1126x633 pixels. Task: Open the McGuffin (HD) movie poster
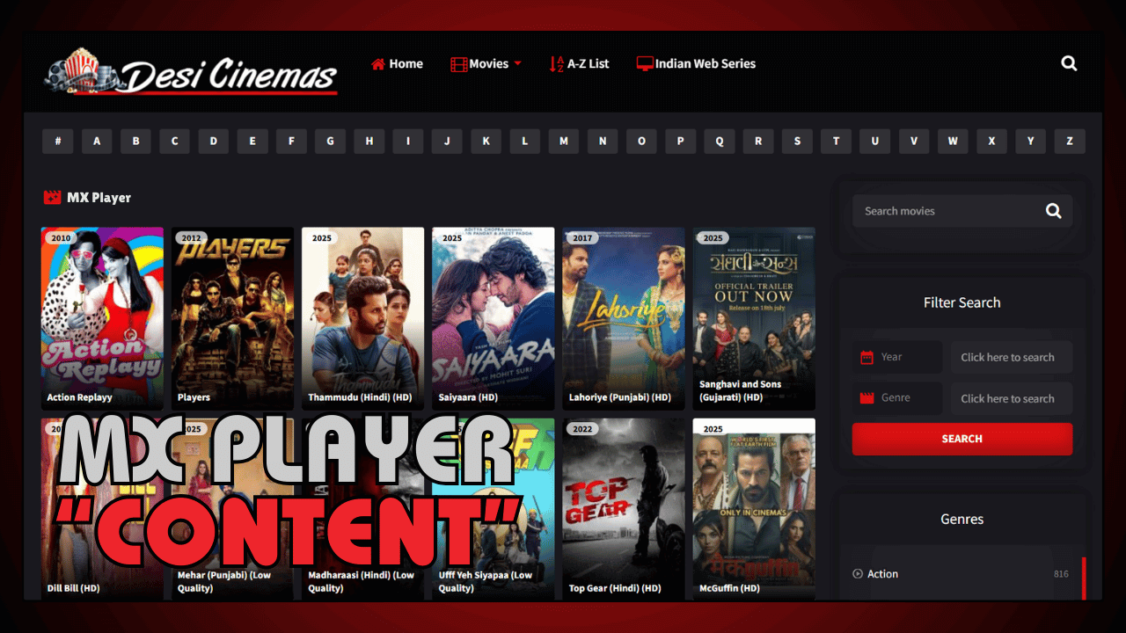[x=754, y=509]
